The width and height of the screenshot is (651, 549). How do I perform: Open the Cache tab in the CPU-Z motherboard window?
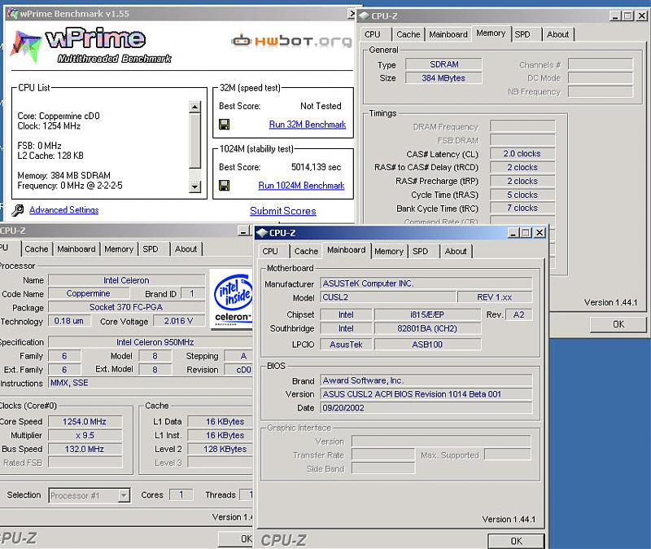(x=306, y=251)
